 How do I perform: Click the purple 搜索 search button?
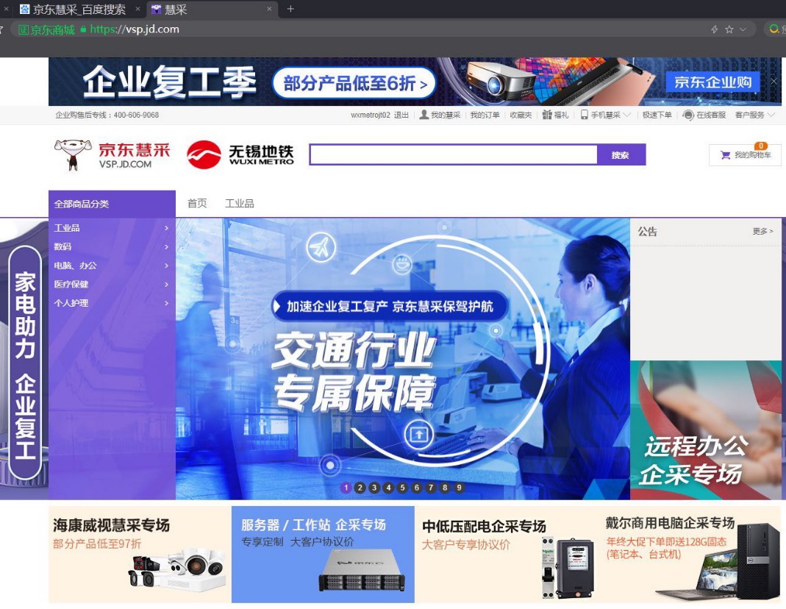click(621, 155)
